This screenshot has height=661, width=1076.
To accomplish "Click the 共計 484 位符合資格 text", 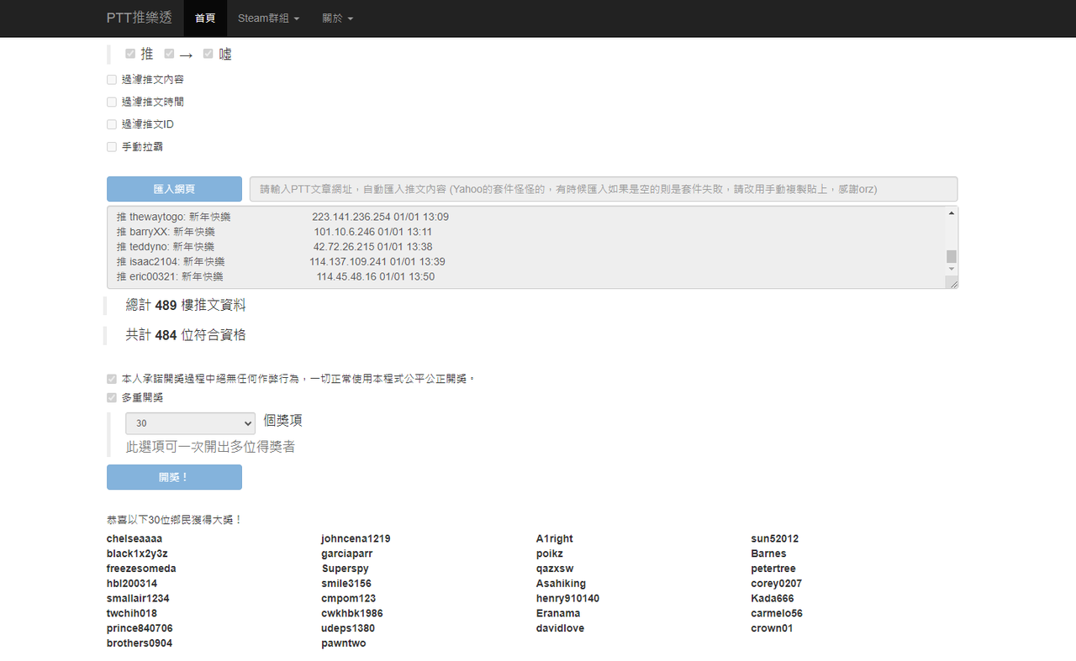I will [x=186, y=335].
